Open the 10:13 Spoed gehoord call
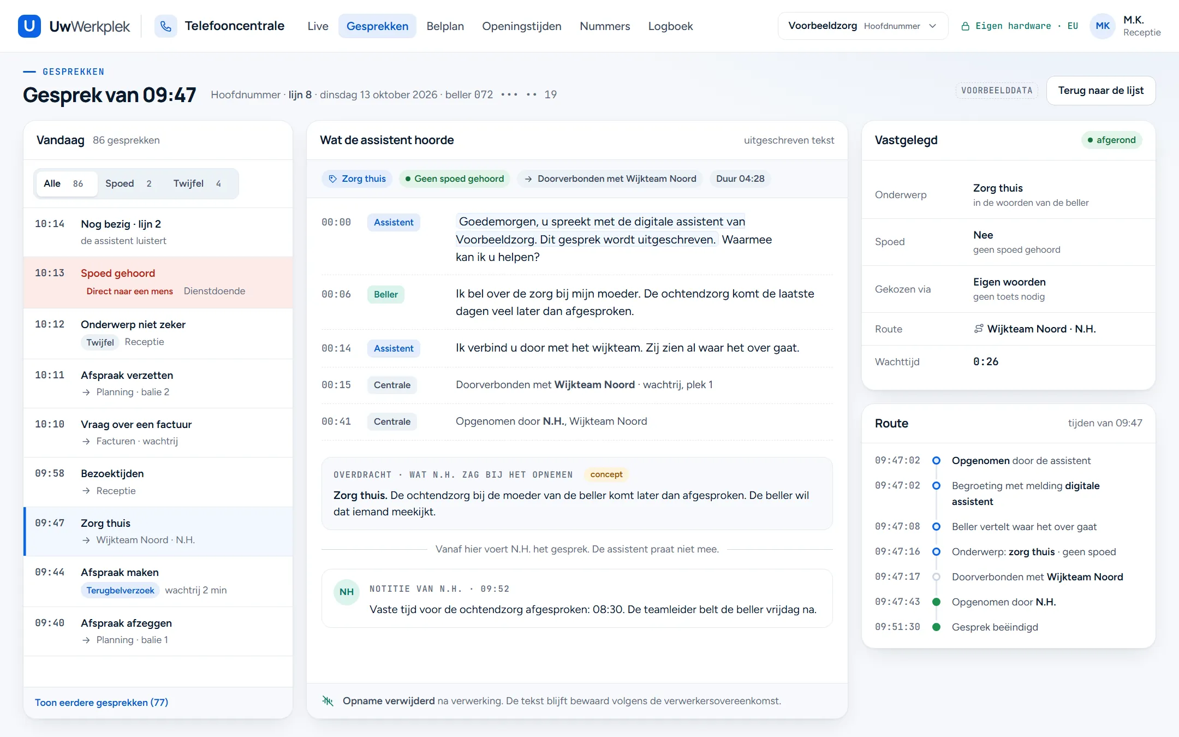Screen dimensions: 1179x737 pyautogui.click(x=158, y=282)
